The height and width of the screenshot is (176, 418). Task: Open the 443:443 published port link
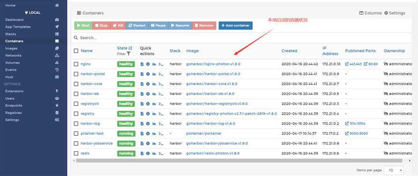click(x=353, y=64)
